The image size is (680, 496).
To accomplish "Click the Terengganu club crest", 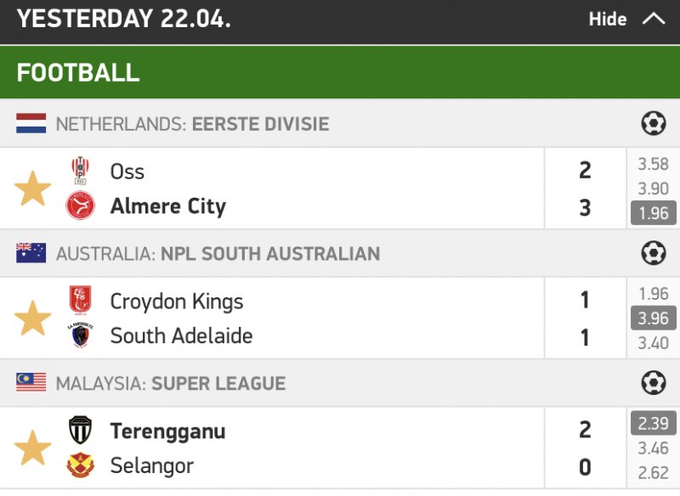I will tap(81, 431).
